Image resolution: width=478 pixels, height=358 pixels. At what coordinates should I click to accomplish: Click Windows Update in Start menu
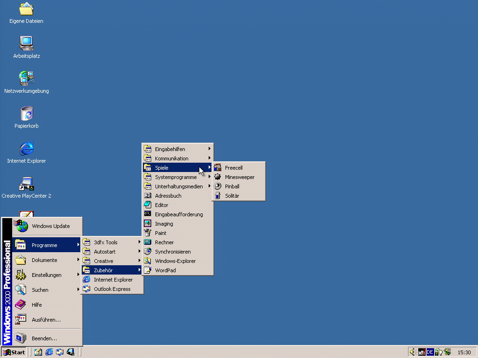pos(47,226)
